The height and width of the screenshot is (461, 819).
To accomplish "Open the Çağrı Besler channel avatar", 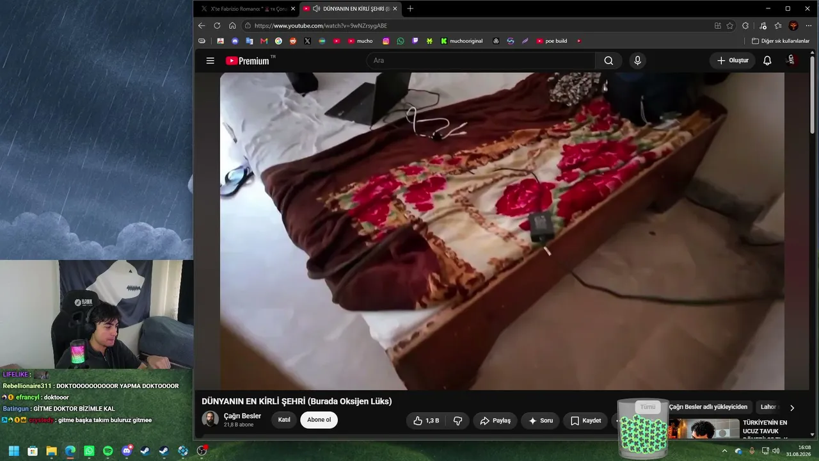I will (210, 419).
